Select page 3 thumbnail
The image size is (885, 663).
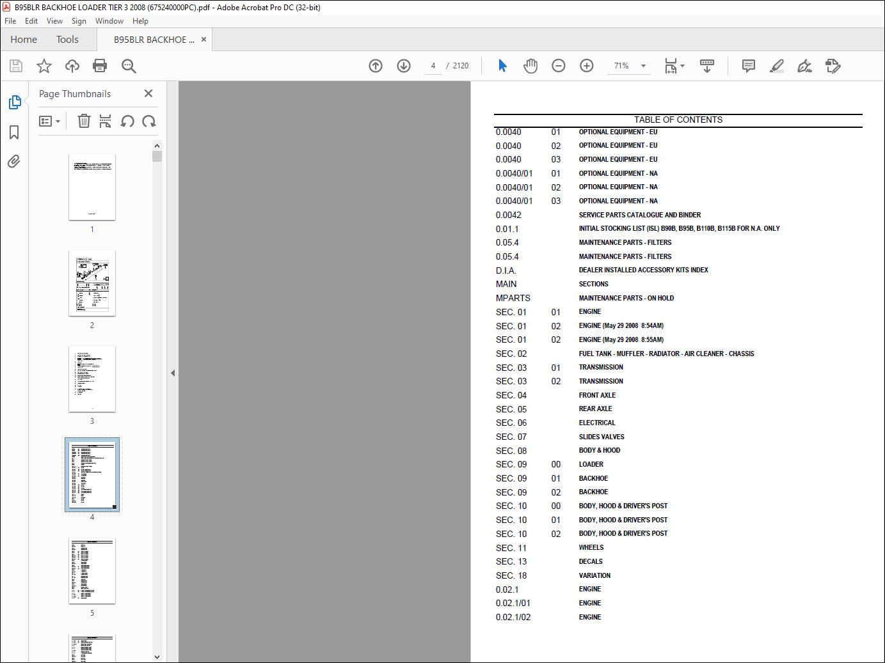[92, 378]
